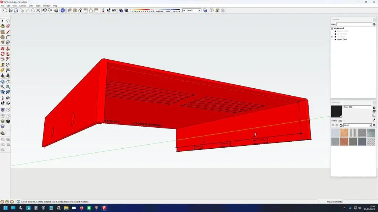Switch to Materials Select tab

pos(334,121)
